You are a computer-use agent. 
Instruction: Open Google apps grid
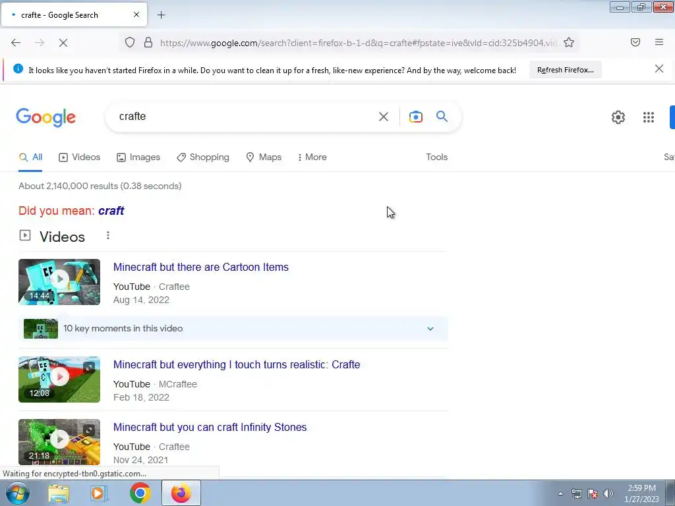click(649, 117)
